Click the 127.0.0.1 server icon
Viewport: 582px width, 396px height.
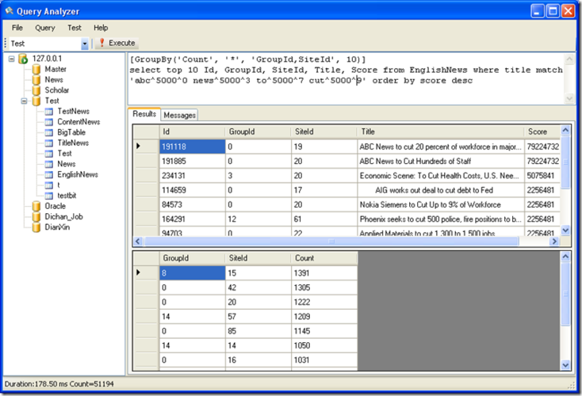click(23, 59)
